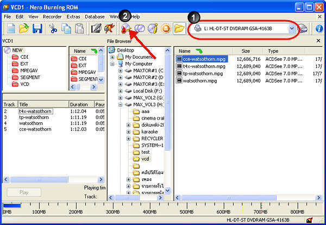
Task: Open compilation info pencil icon
Action: pos(96,28)
